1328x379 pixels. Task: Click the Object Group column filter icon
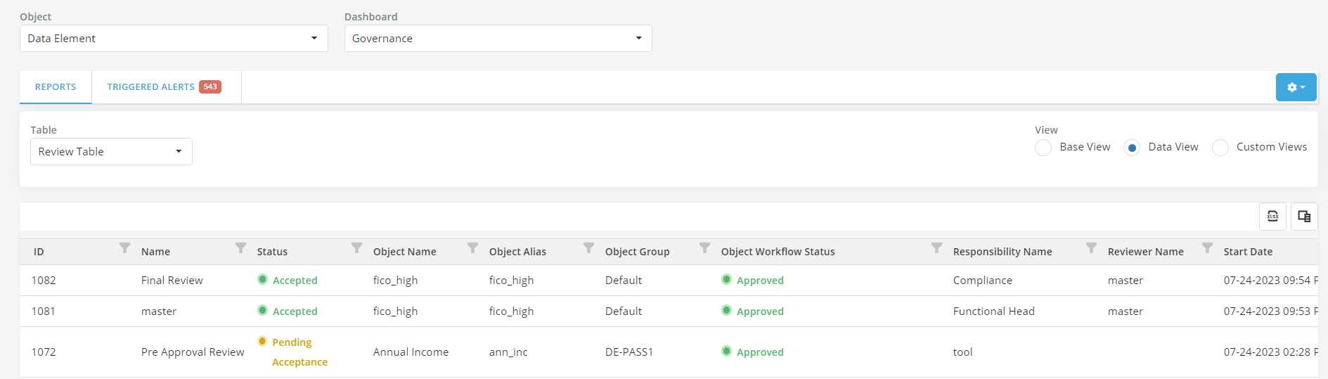click(704, 248)
